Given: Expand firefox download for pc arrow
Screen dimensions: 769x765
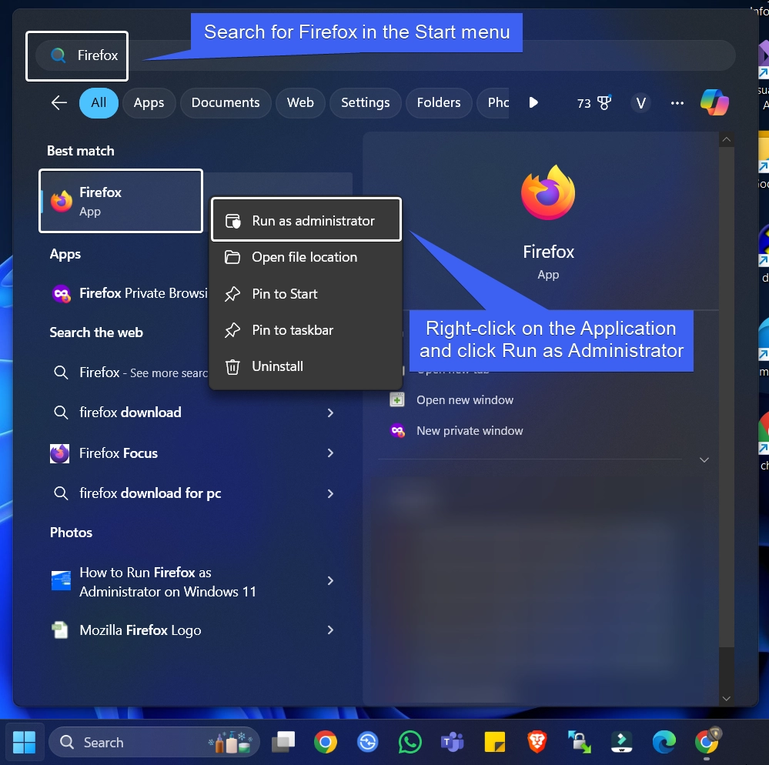Looking at the screenshot, I should (x=330, y=493).
